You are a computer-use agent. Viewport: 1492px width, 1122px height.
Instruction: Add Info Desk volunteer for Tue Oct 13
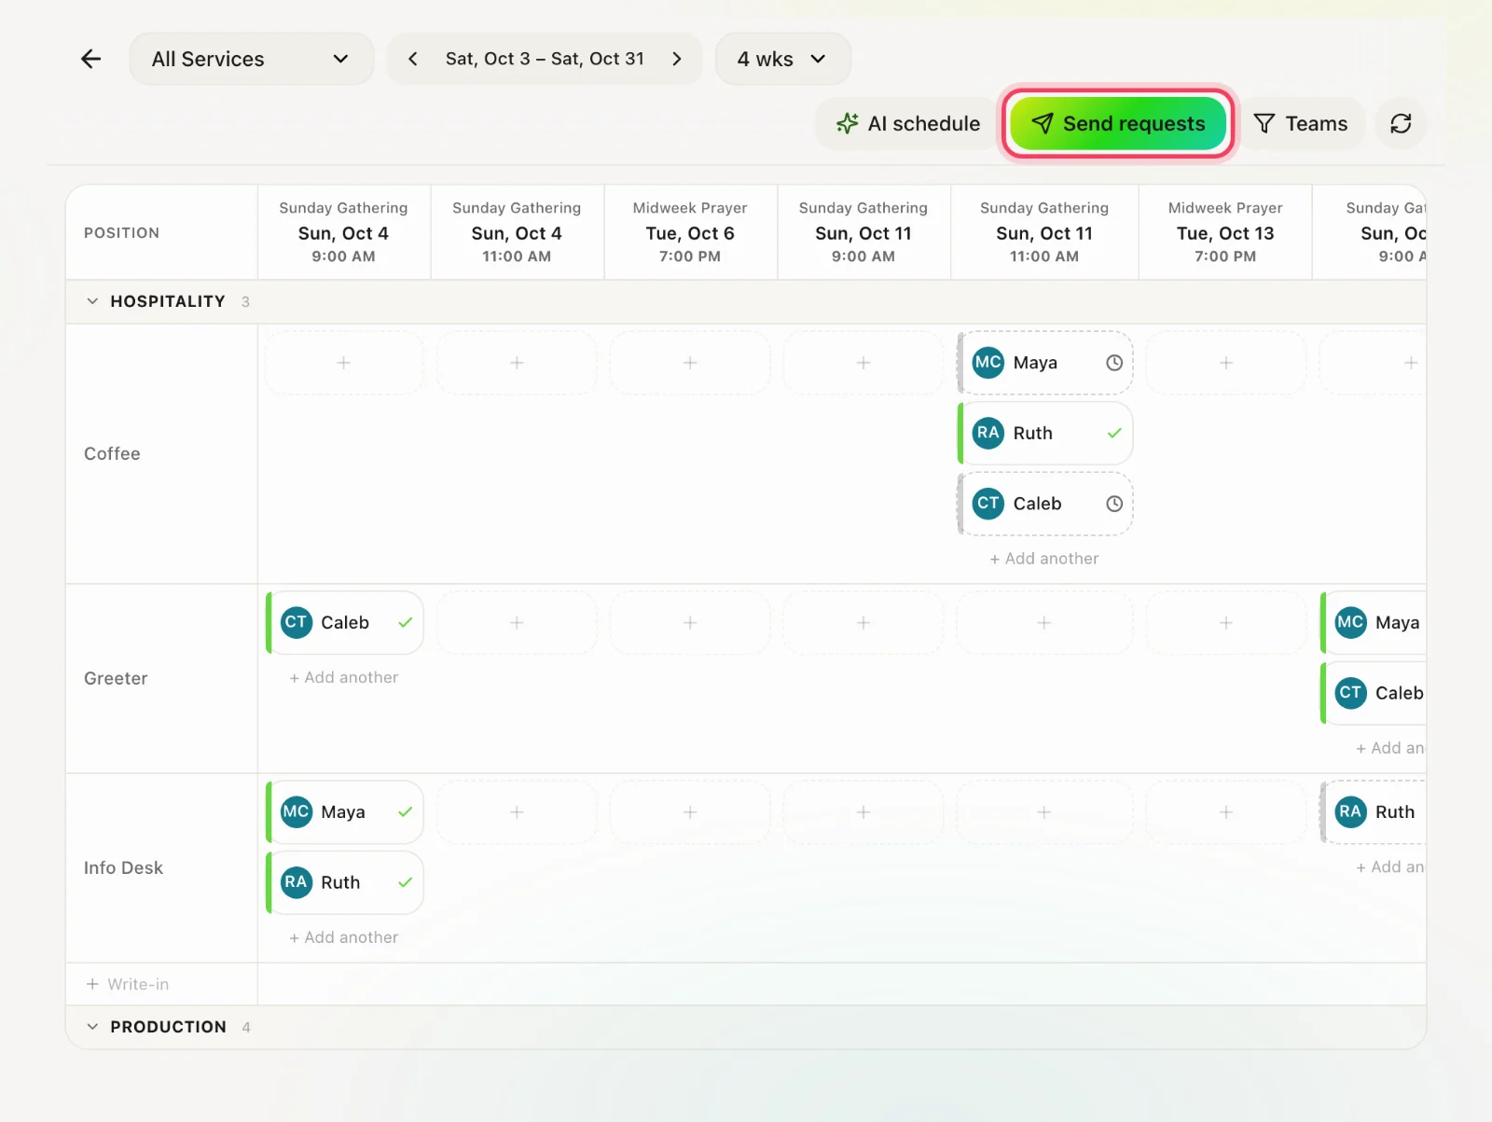(1225, 811)
